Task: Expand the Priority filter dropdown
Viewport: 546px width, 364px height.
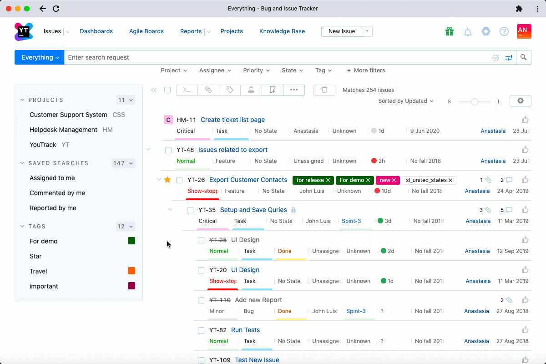Action: click(x=256, y=71)
